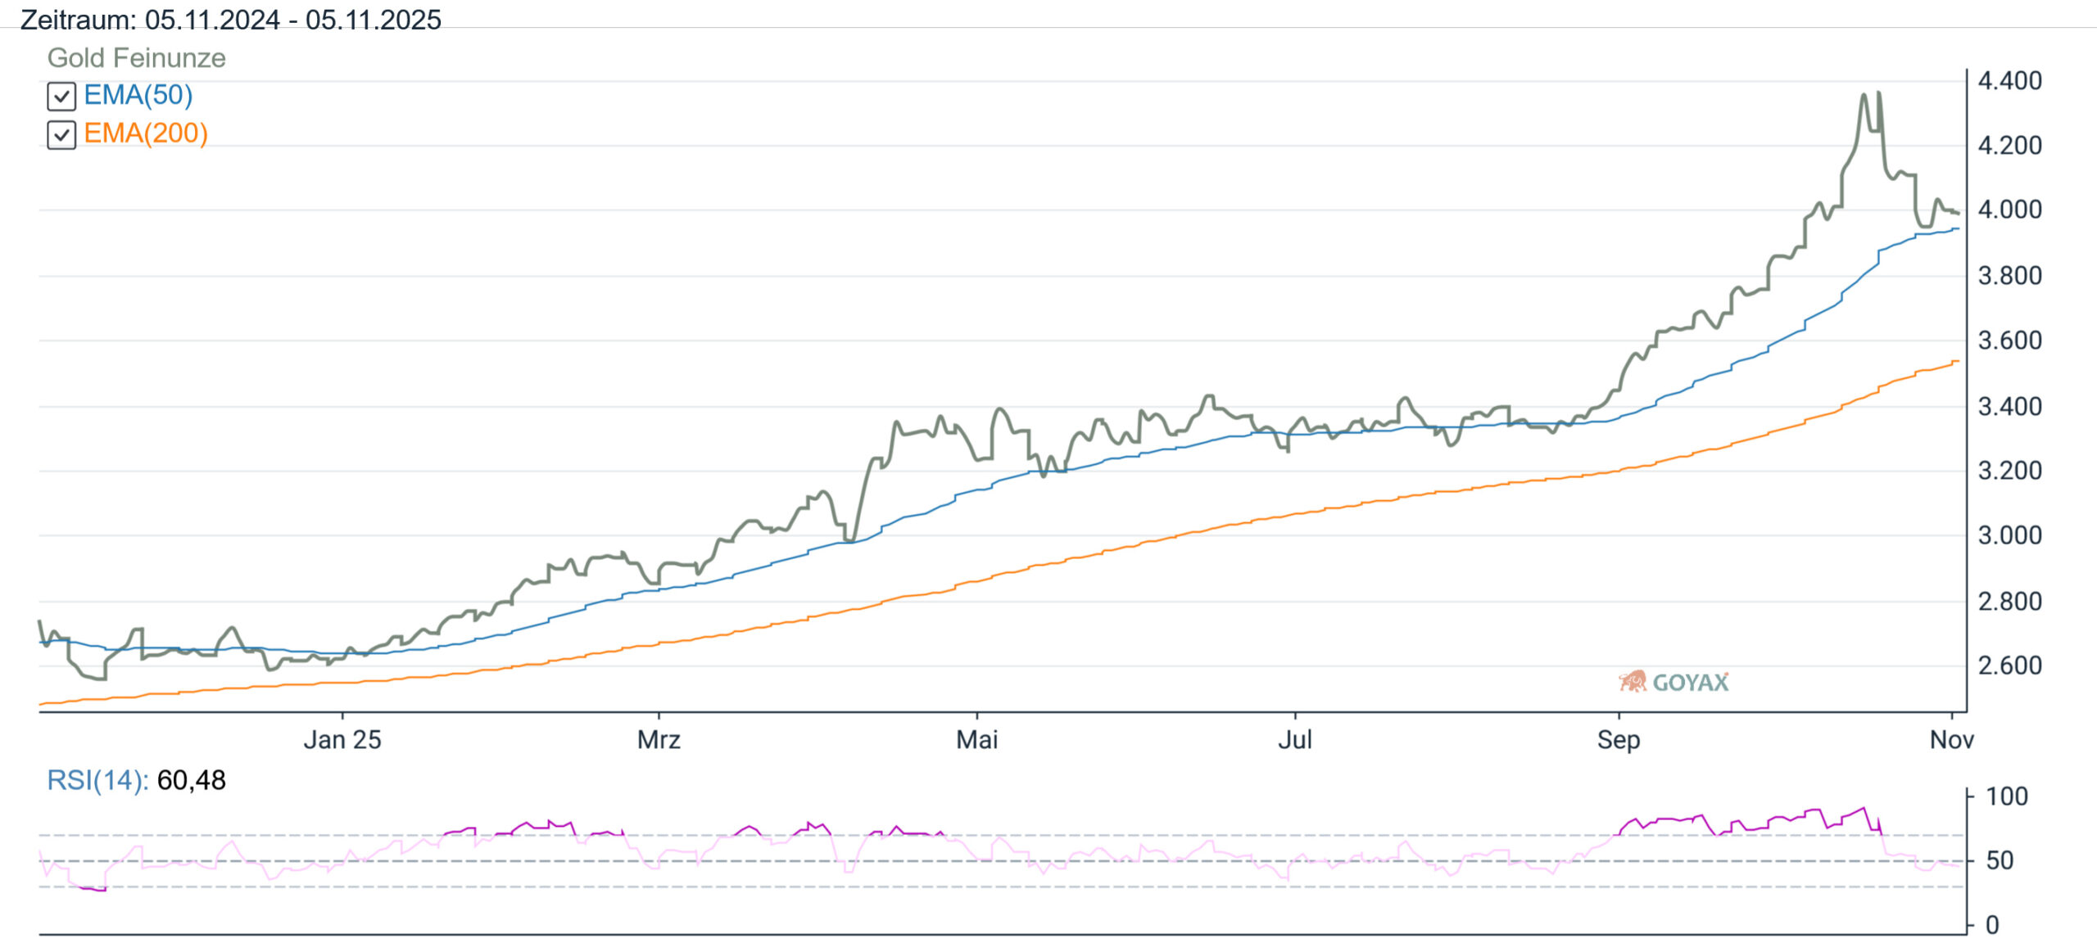Click the GOYAX watermark text

1690,683
